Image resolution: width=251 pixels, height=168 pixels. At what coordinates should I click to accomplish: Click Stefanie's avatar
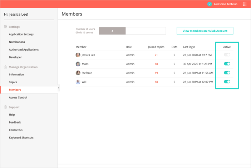pos(78,73)
